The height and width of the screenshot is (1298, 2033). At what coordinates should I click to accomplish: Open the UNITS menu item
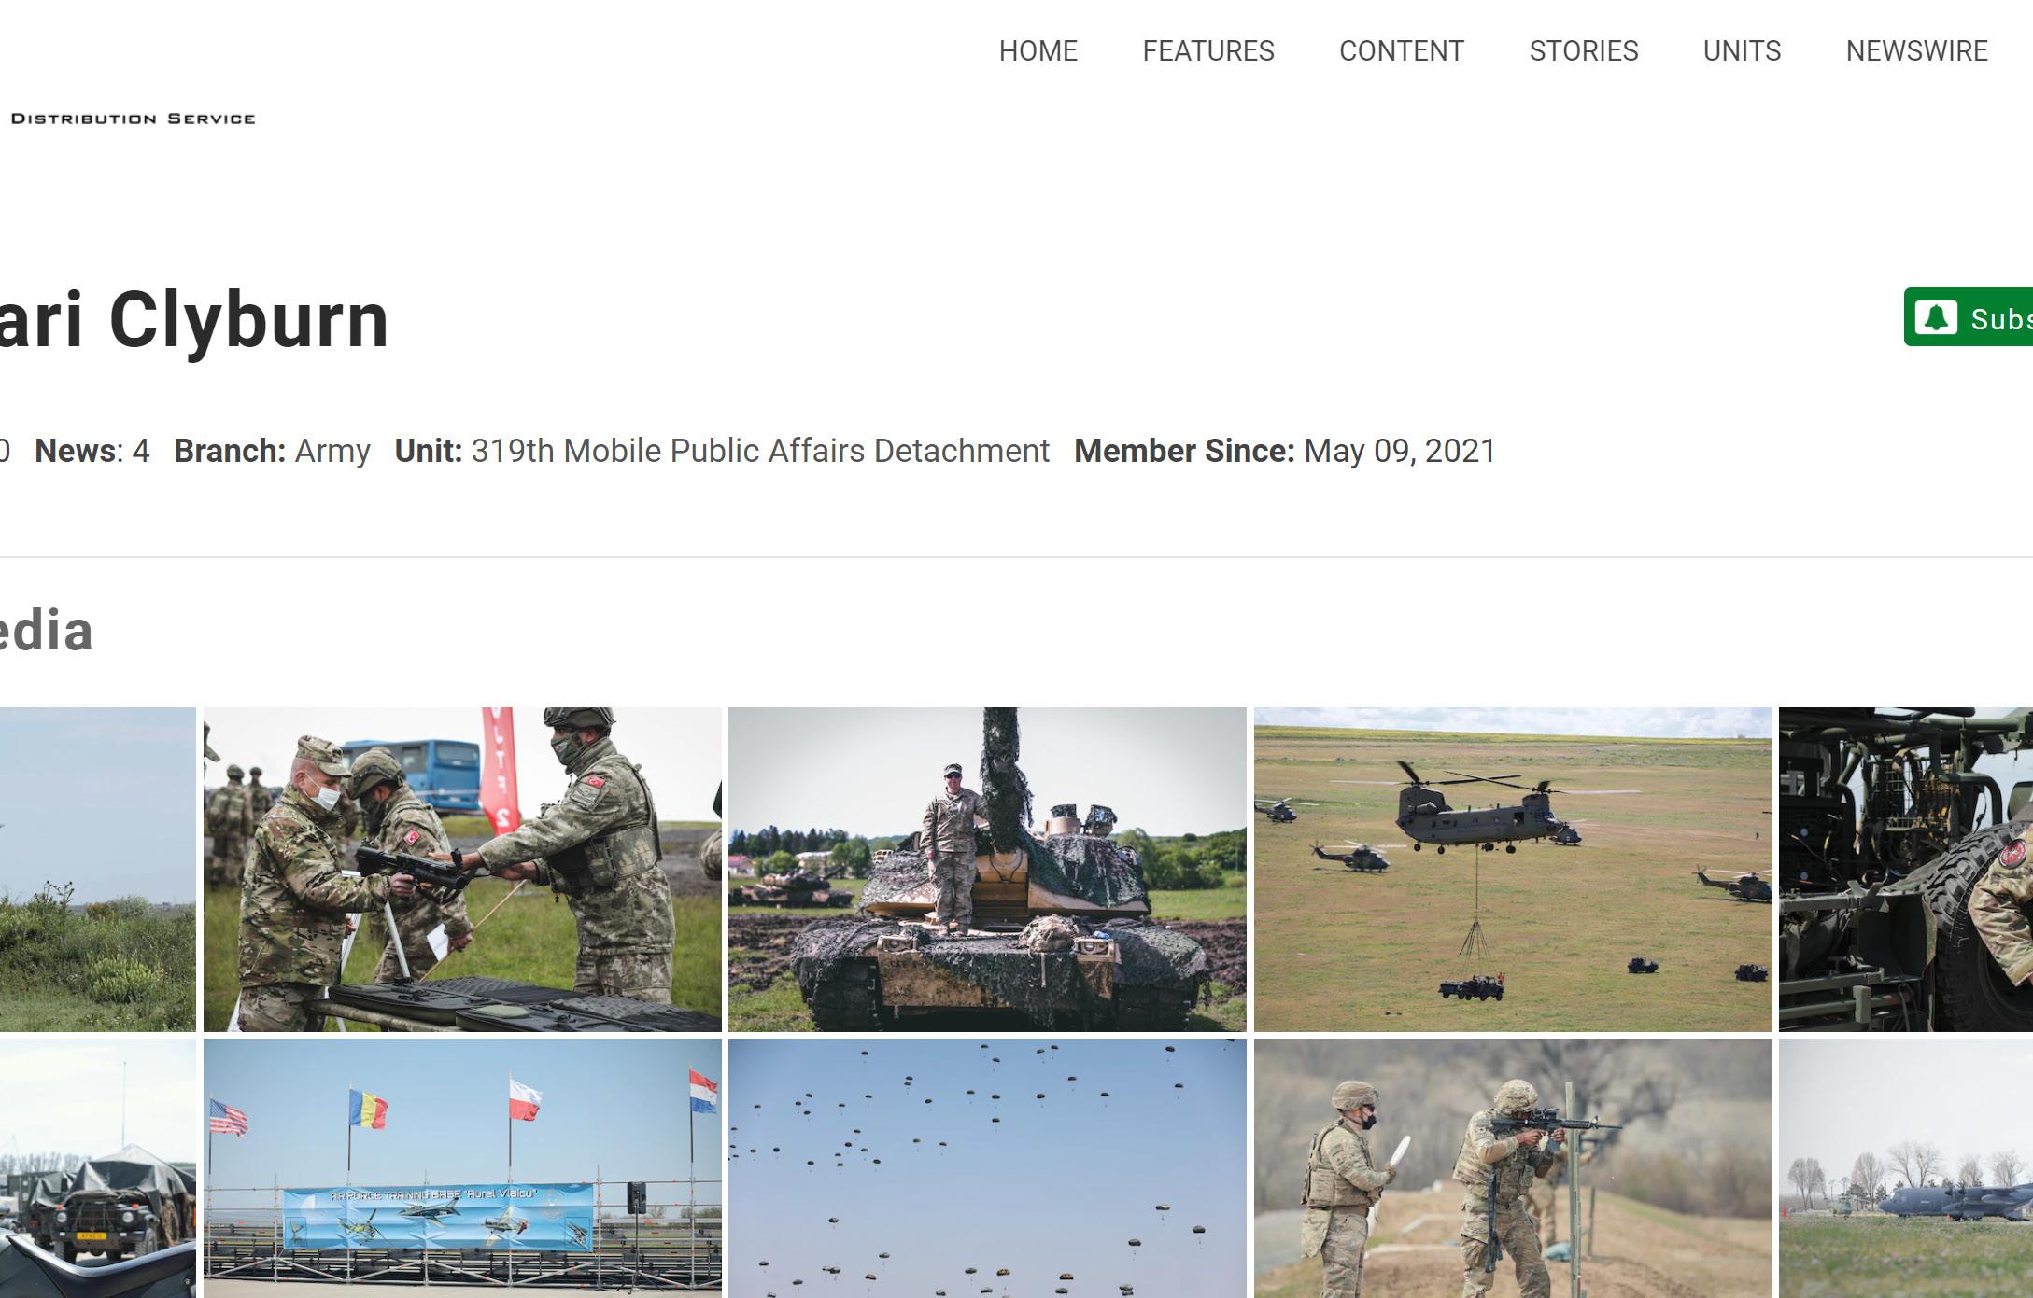(x=1741, y=50)
